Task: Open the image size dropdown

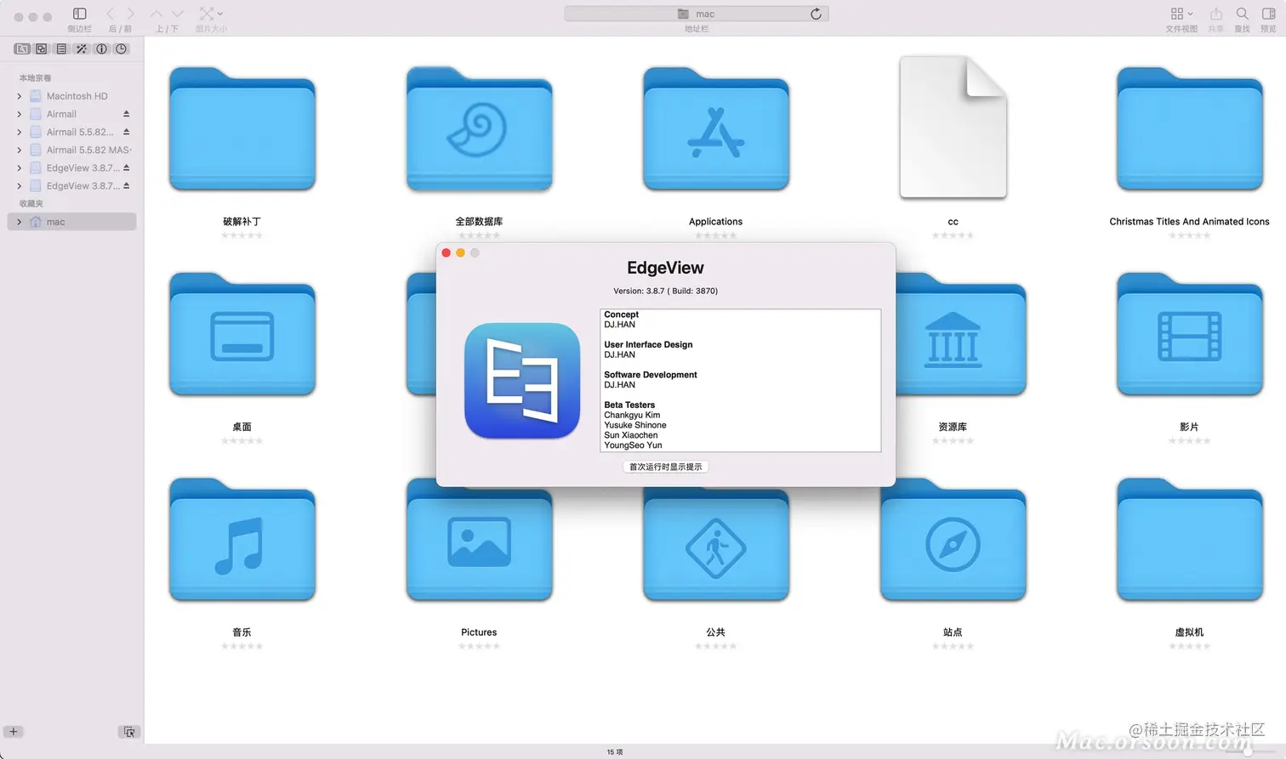Action: (x=211, y=14)
